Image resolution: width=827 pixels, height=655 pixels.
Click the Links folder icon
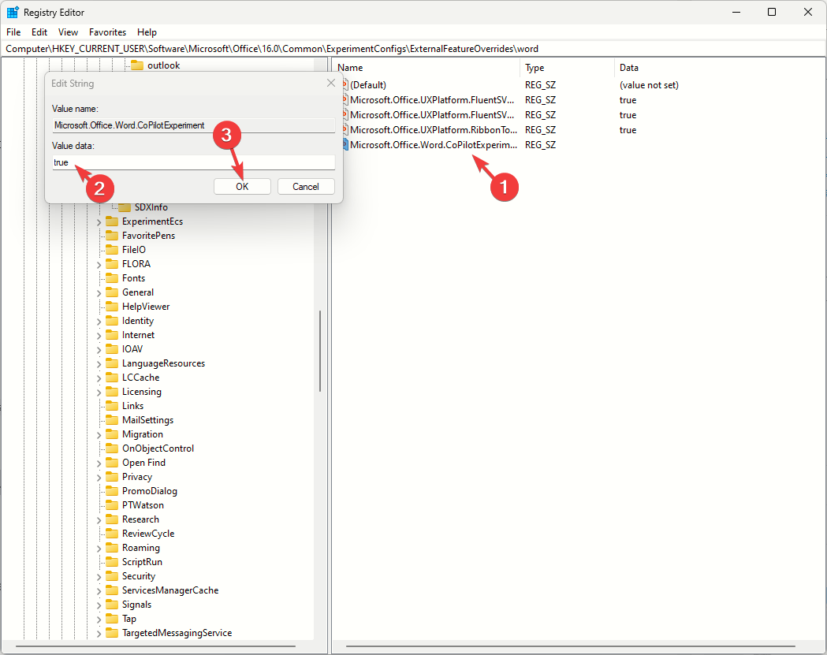tap(112, 406)
